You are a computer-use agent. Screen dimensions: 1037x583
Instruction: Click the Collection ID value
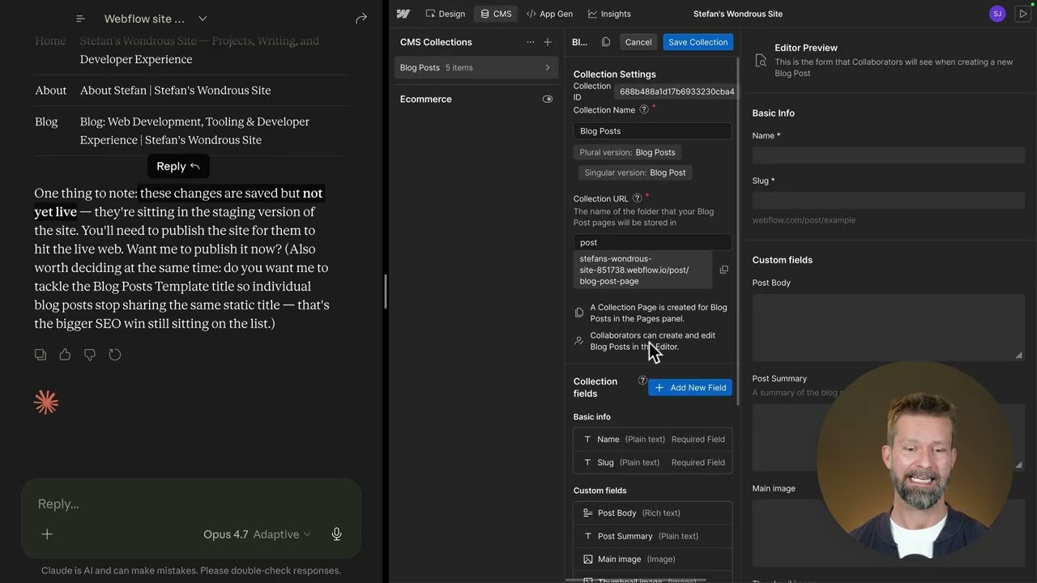(x=676, y=91)
